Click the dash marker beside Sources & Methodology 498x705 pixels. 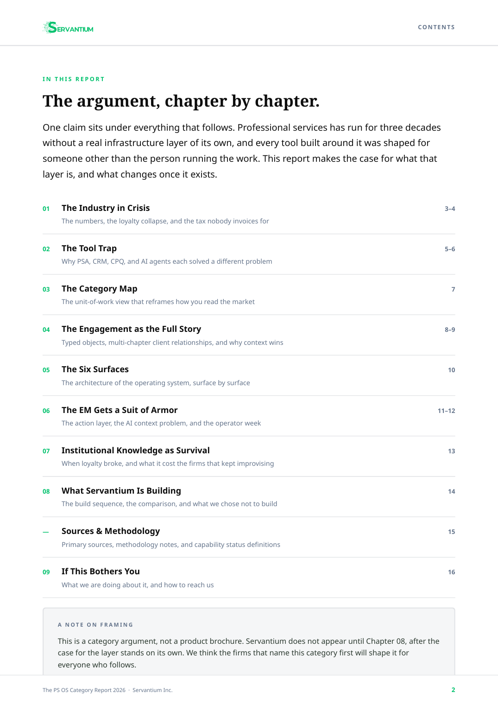[45, 532]
